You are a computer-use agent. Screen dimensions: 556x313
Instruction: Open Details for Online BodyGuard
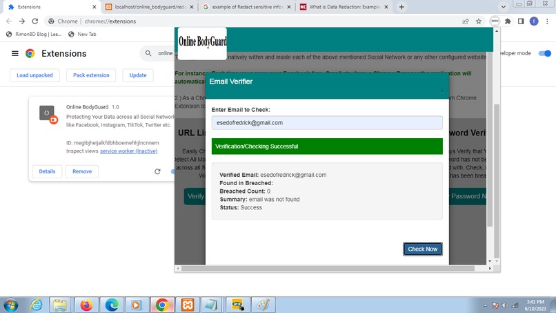click(x=47, y=171)
